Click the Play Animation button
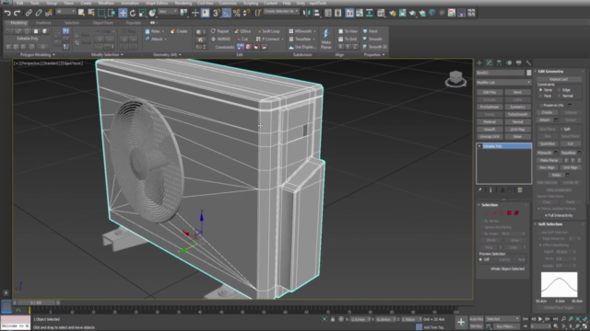This screenshot has width=590, height=331. [540, 319]
